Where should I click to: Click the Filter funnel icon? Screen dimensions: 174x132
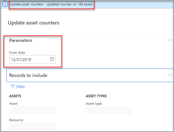click(x=13, y=86)
